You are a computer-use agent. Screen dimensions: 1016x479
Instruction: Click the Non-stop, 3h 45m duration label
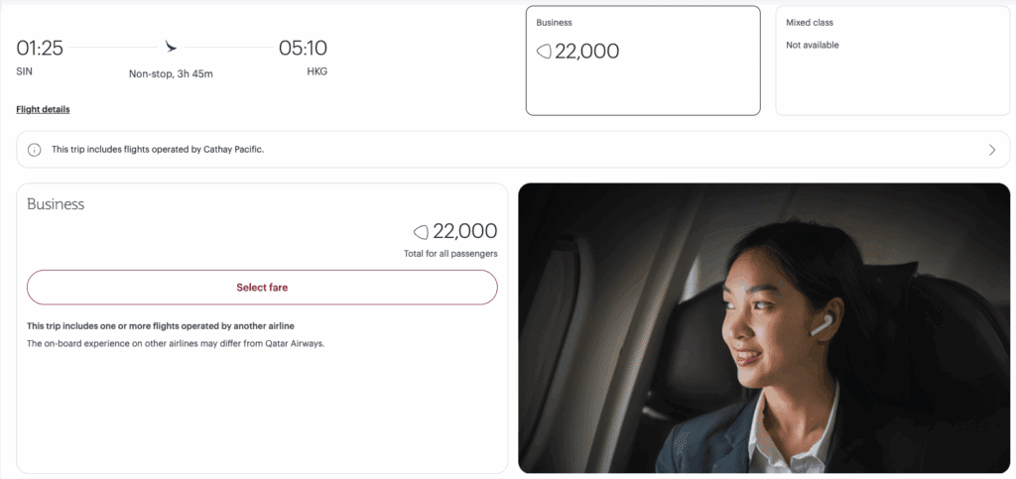[171, 73]
